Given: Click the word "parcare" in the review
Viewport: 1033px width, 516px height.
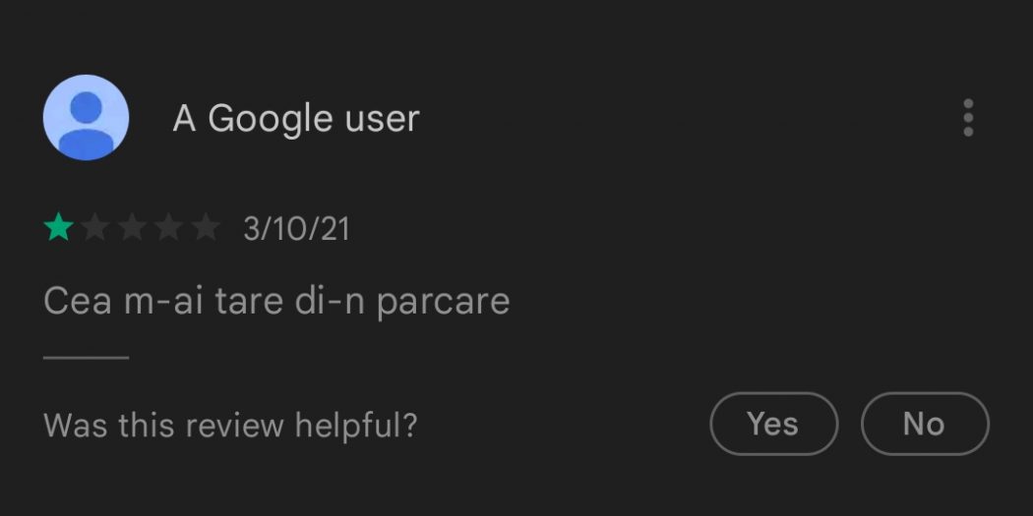Looking at the screenshot, I should point(443,301).
